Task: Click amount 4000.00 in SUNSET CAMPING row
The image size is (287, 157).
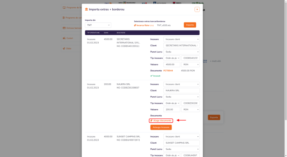Action: coord(108,136)
